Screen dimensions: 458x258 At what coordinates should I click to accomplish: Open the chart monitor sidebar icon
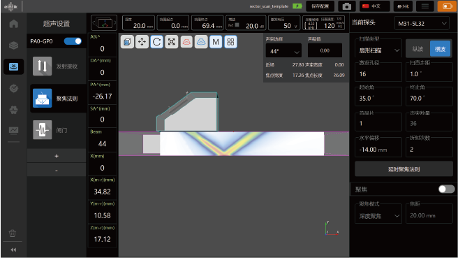click(x=14, y=130)
